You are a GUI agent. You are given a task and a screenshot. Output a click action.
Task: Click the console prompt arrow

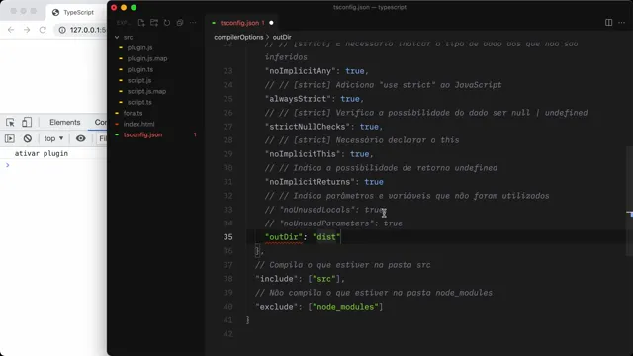click(x=7, y=165)
